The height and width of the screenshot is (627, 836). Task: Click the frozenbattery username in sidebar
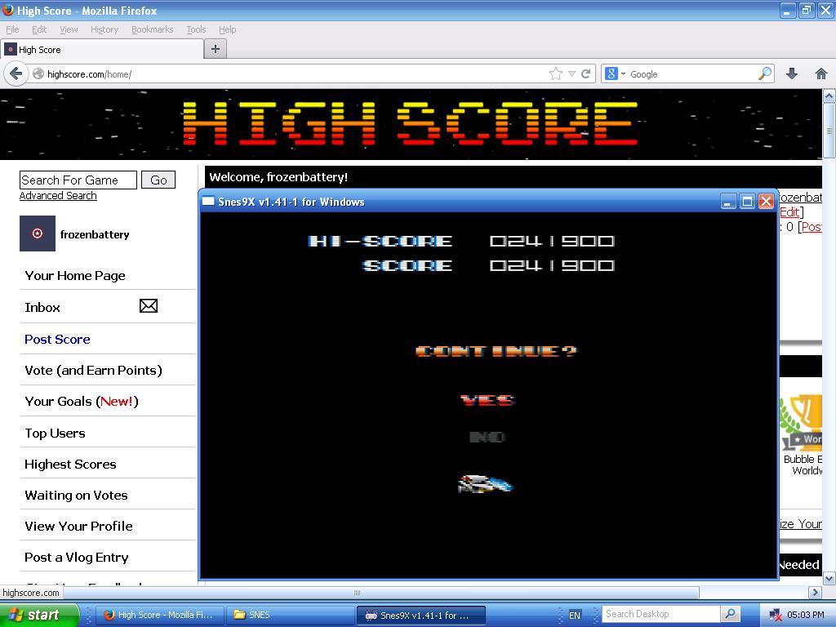click(x=95, y=234)
